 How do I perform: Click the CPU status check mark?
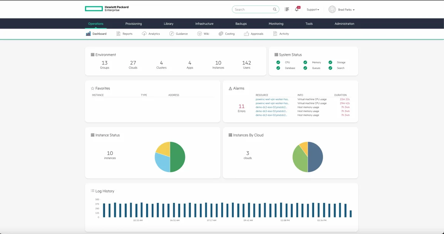pos(278,62)
